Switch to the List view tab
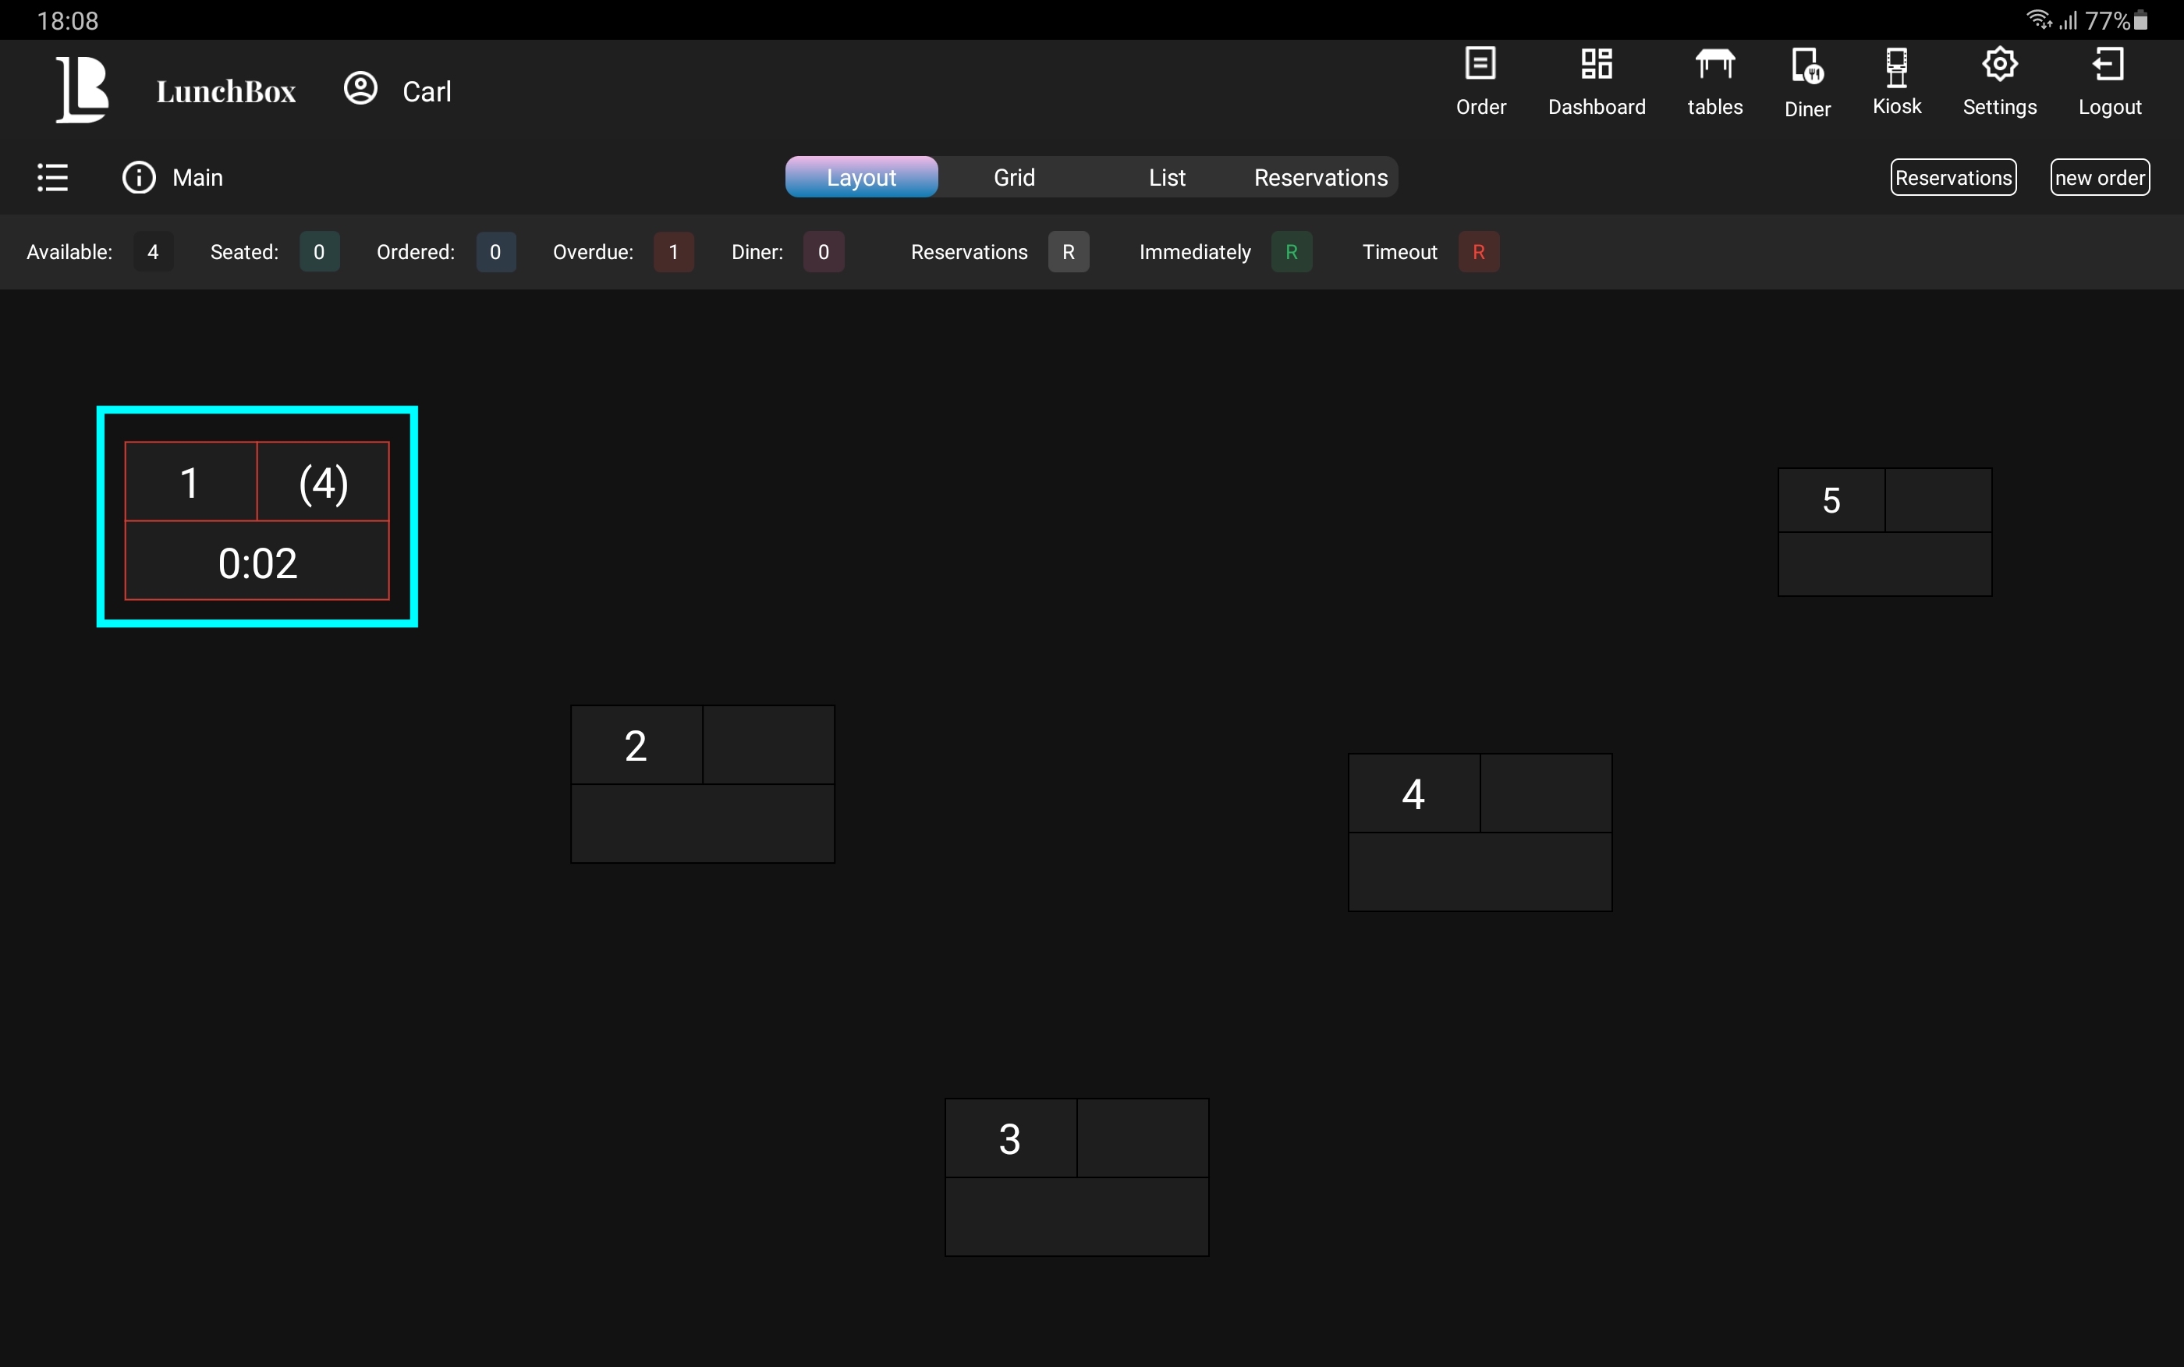Image resolution: width=2184 pixels, height=1367 pixels. [1167, 177]
